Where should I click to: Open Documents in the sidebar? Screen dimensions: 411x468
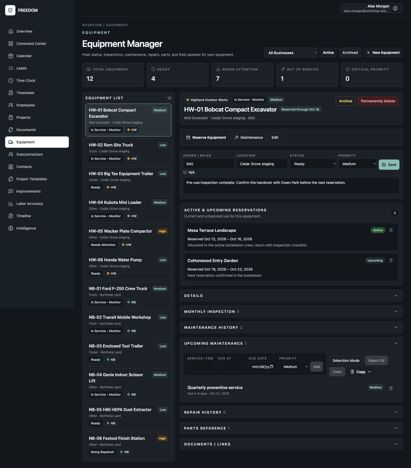37,130
